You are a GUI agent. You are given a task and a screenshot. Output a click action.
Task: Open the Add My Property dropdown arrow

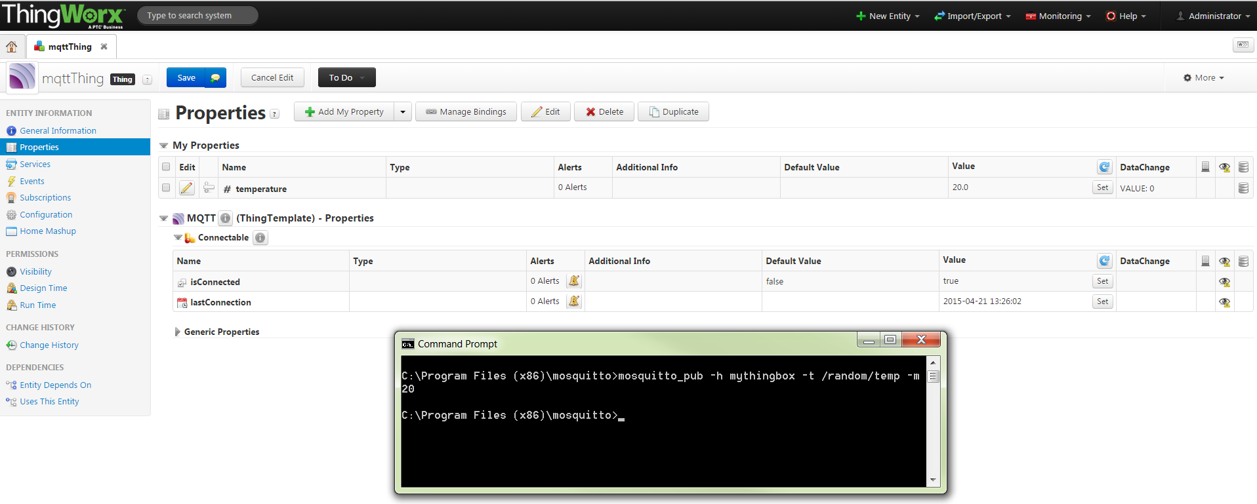403,112
